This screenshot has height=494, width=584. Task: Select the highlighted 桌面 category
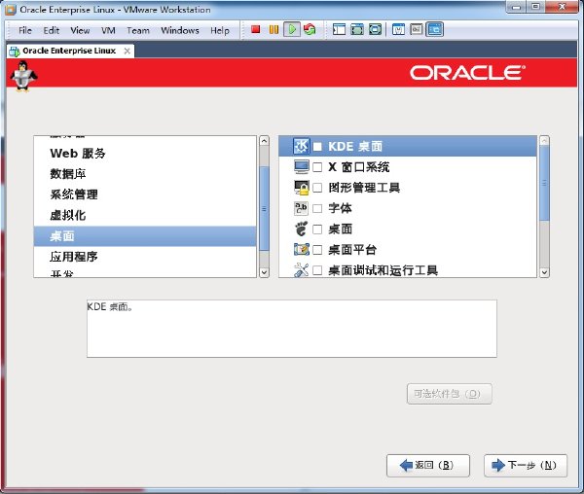pos(145,236)
